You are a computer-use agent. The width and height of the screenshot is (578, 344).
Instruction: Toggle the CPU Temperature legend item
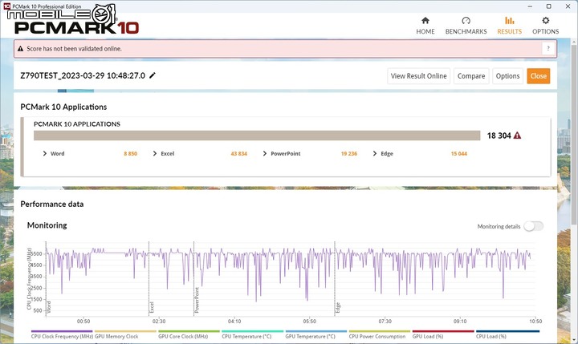[x=253, y=335]
